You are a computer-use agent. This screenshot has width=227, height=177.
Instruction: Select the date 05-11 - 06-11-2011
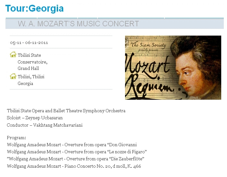point(29,43)
